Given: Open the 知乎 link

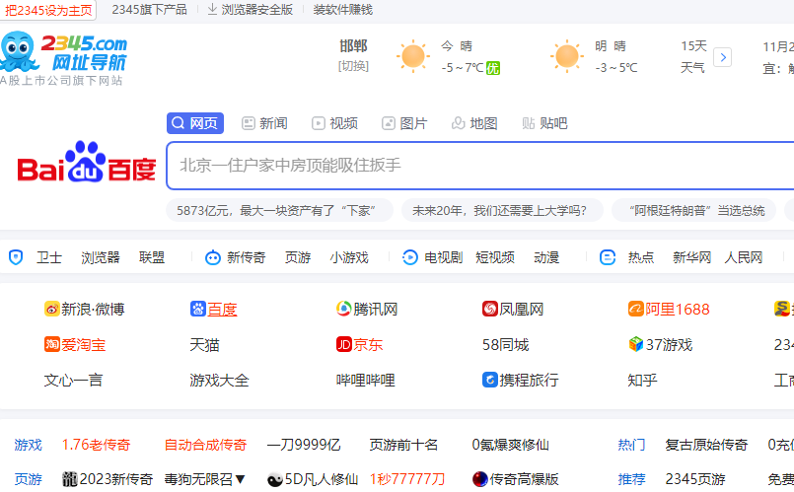Looking at the screenshot, I should [x=642, y=381].
